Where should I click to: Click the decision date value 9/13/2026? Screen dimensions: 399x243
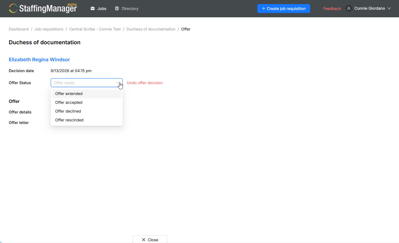71,71
